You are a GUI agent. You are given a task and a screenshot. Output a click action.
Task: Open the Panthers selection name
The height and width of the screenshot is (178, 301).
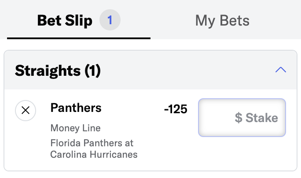click(76, 108)
